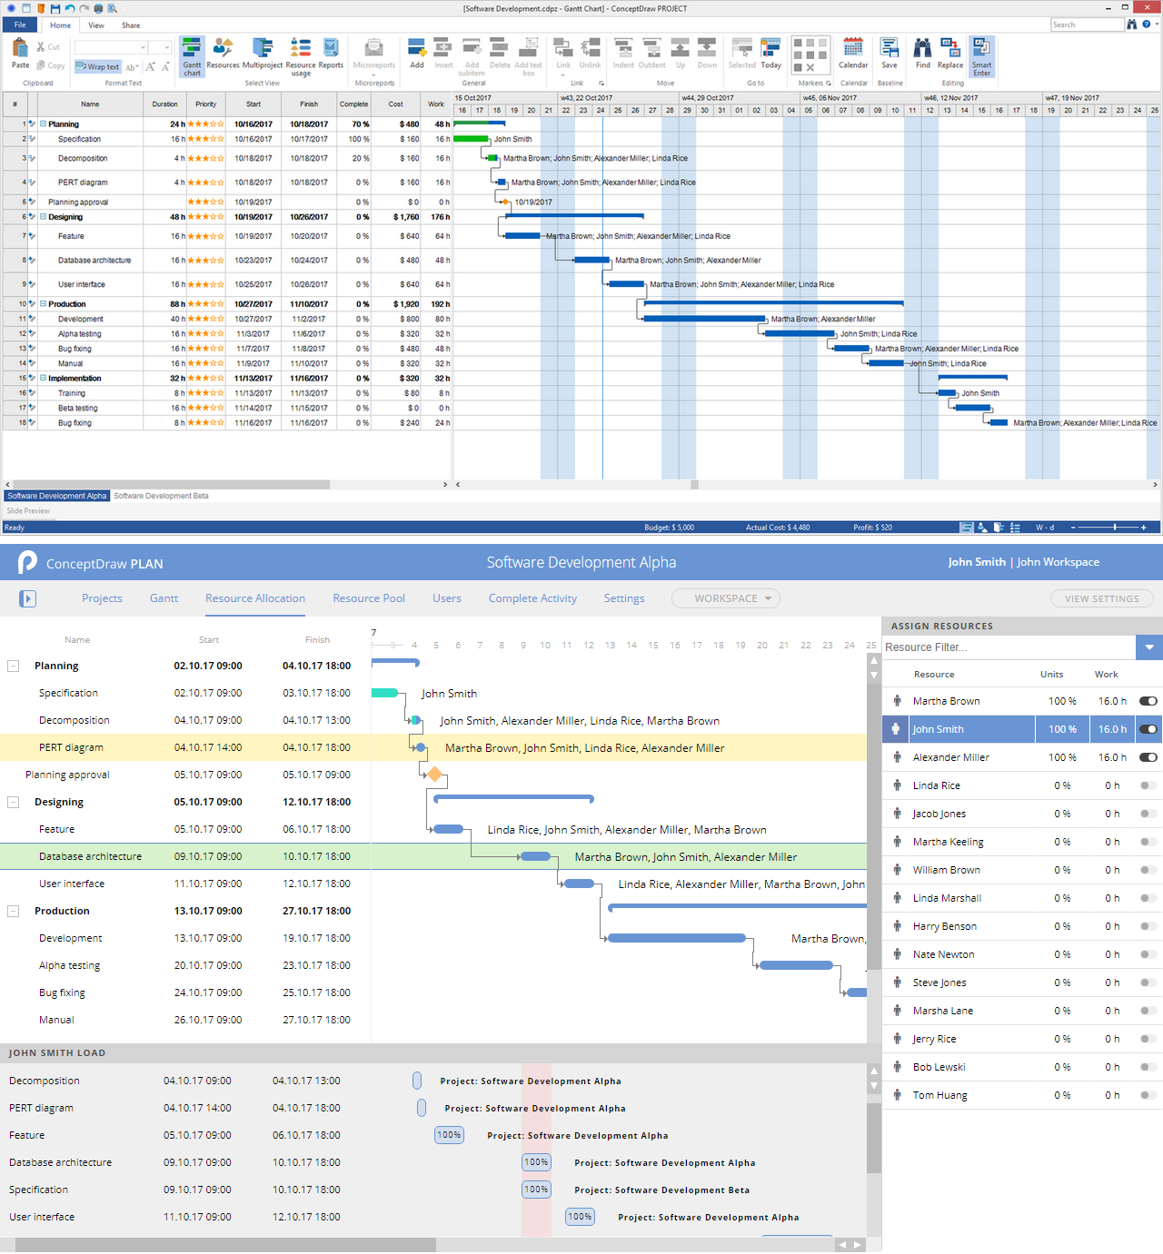Adjust the zoom slider in status bar
The width and height of the screenshot is (1163, 1254).
coord(1115,528)
